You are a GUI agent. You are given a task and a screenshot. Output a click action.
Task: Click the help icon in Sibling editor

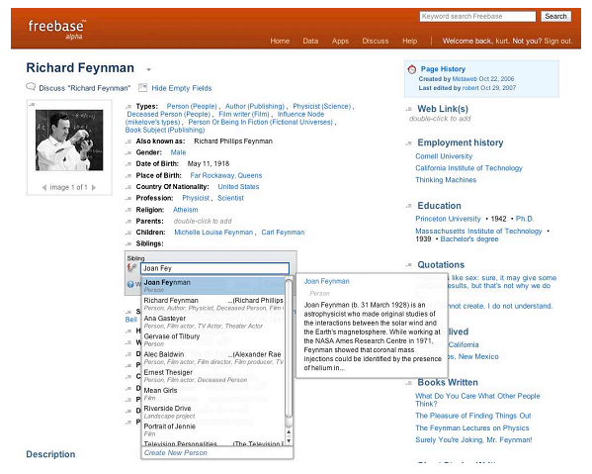130,284
